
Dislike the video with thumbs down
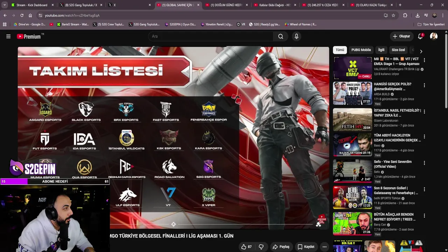[261, 247]
